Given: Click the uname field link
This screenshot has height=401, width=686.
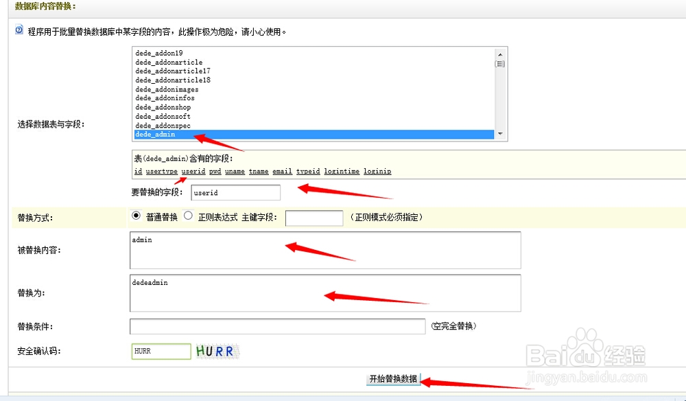Looking at the screenshot, I should (x=235, y=171).
